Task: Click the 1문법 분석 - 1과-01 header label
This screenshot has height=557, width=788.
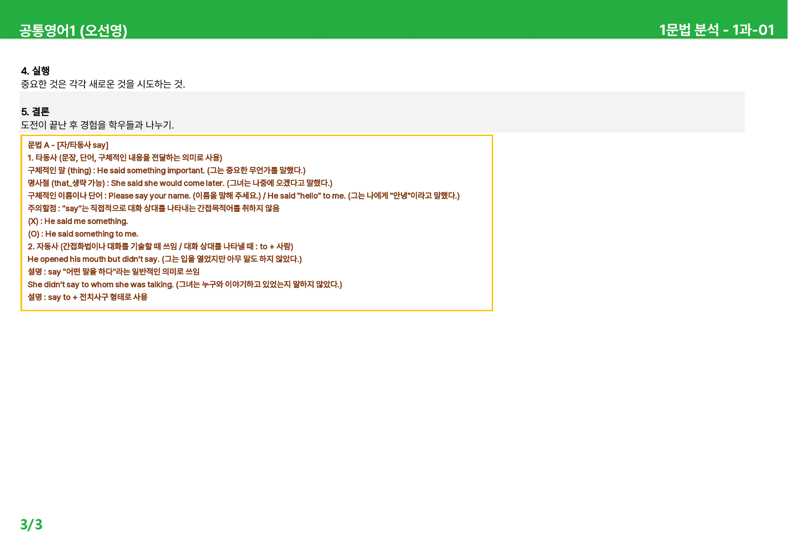Action: (717, 30)
